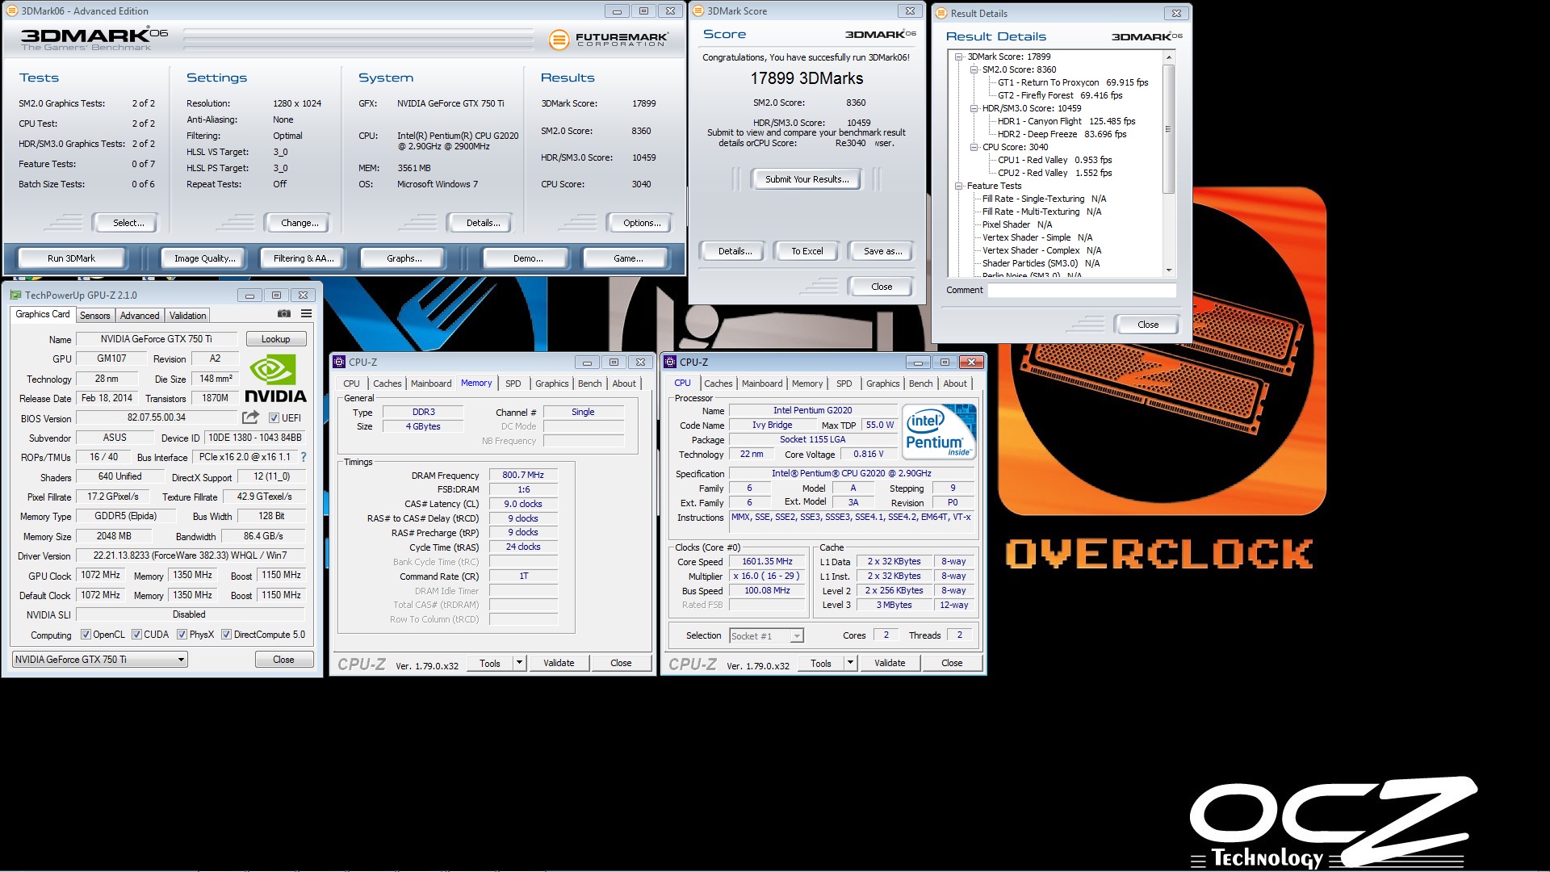The width and height of the screenshot is (1550, 872).
Task: Click the Result Details scroll down arrow
Action: (x=1168, y=270)
